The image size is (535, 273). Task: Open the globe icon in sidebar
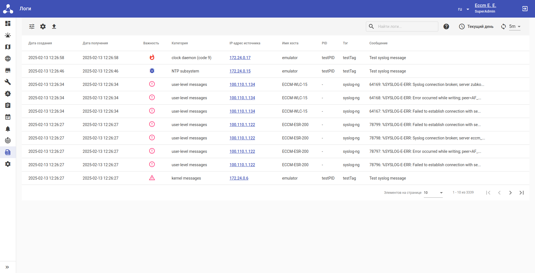[x=8, y=59]
